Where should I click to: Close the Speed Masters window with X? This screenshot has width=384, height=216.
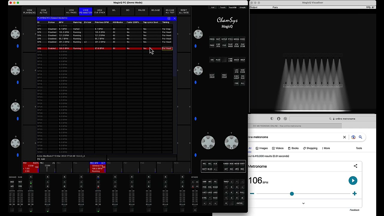pyautogui.click(x=174, y=18)
